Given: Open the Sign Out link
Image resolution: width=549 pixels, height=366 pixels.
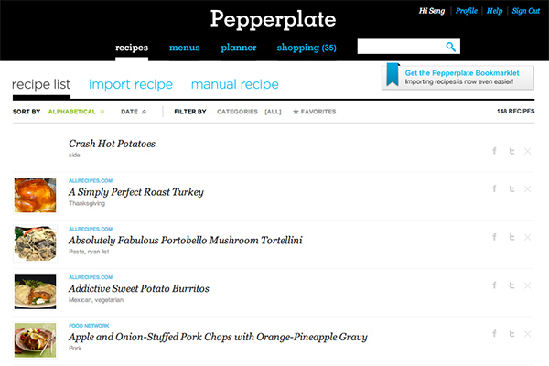Looking at the screenshot, I should tap(525, 11).
